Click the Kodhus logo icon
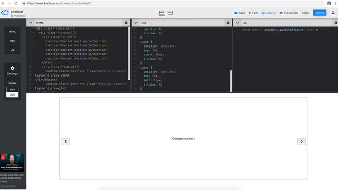Viewport: 338px width, 190px height. tap(5, 13)
